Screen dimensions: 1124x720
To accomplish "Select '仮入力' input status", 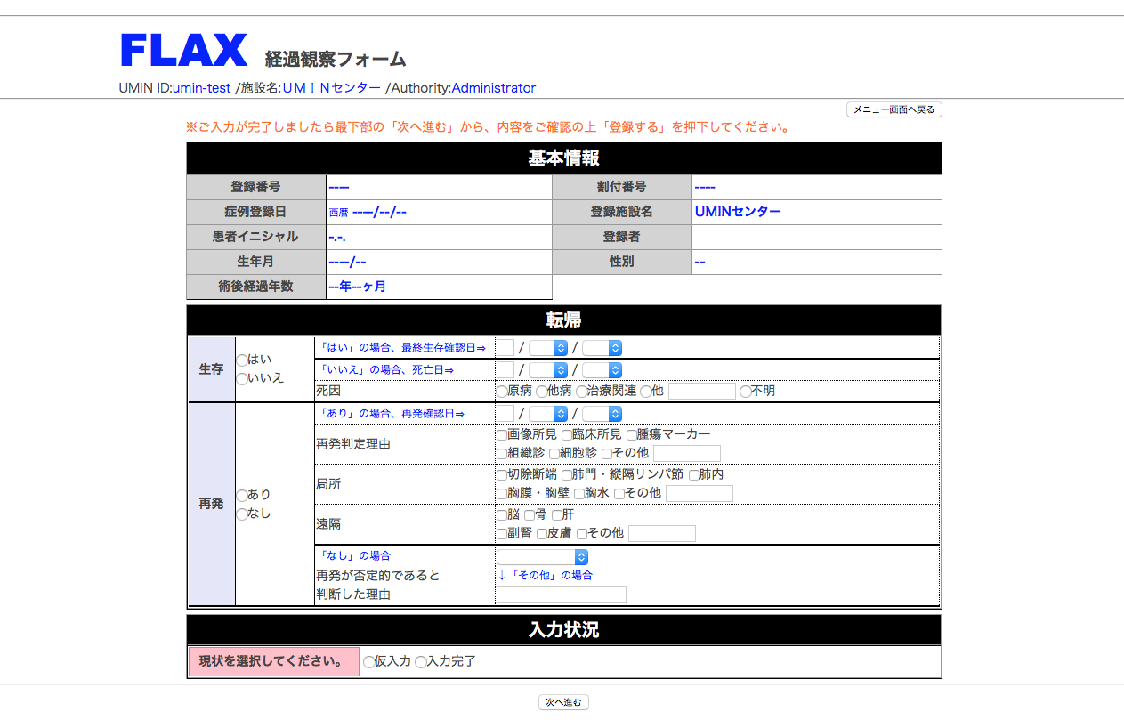I will click(x=369, y=662).
